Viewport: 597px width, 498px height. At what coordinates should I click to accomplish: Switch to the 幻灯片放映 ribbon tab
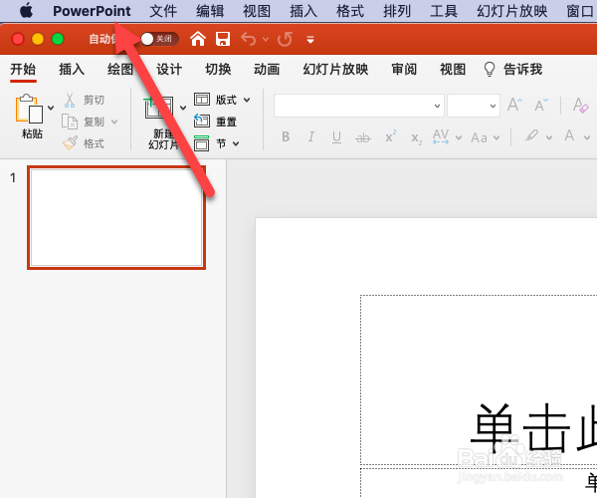(x=335, y=70)
